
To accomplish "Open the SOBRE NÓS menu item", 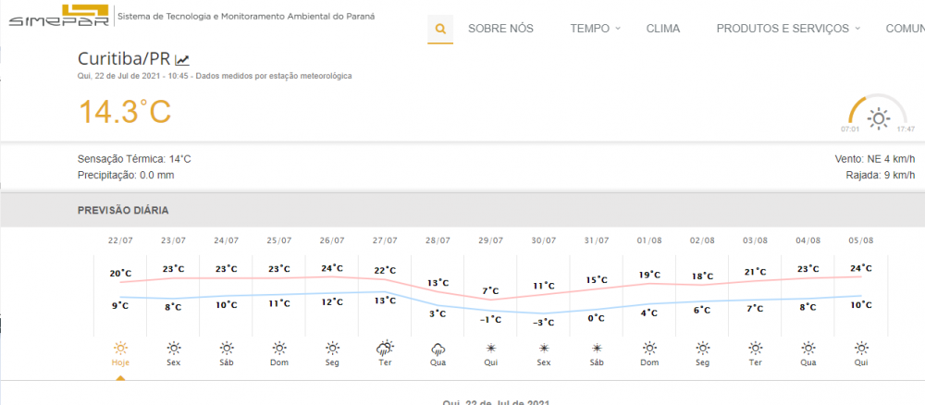I will [500, 29].
